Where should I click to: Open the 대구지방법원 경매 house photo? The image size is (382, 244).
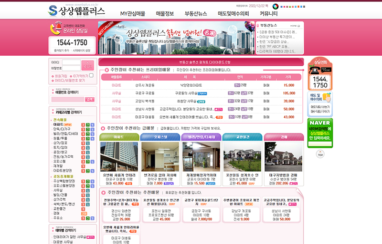[283, 157]
